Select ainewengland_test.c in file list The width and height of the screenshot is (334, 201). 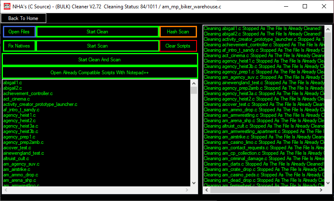24,153
